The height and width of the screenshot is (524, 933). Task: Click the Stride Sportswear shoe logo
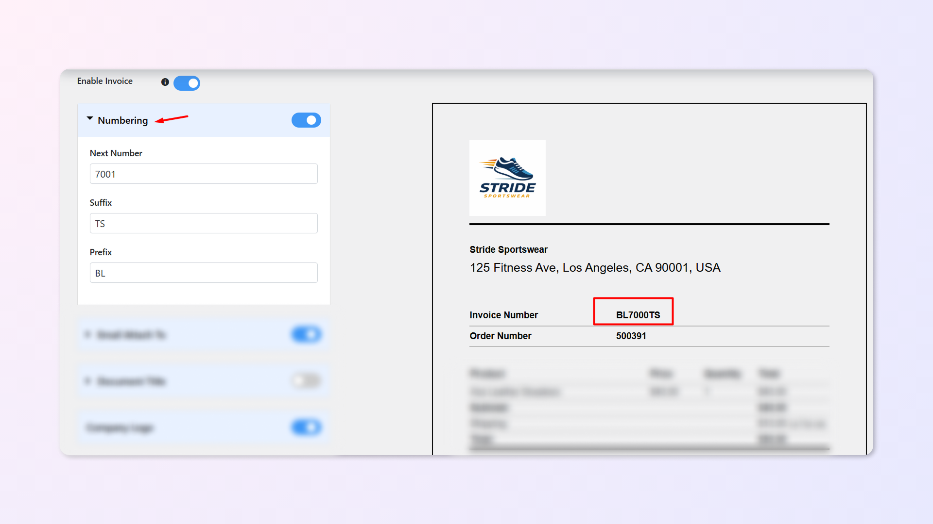pyautogui.click(x=507, y=178)
